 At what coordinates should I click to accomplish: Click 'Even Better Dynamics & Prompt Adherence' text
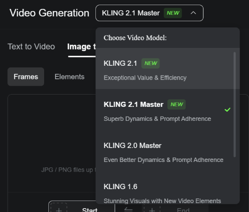coord(163,160)
